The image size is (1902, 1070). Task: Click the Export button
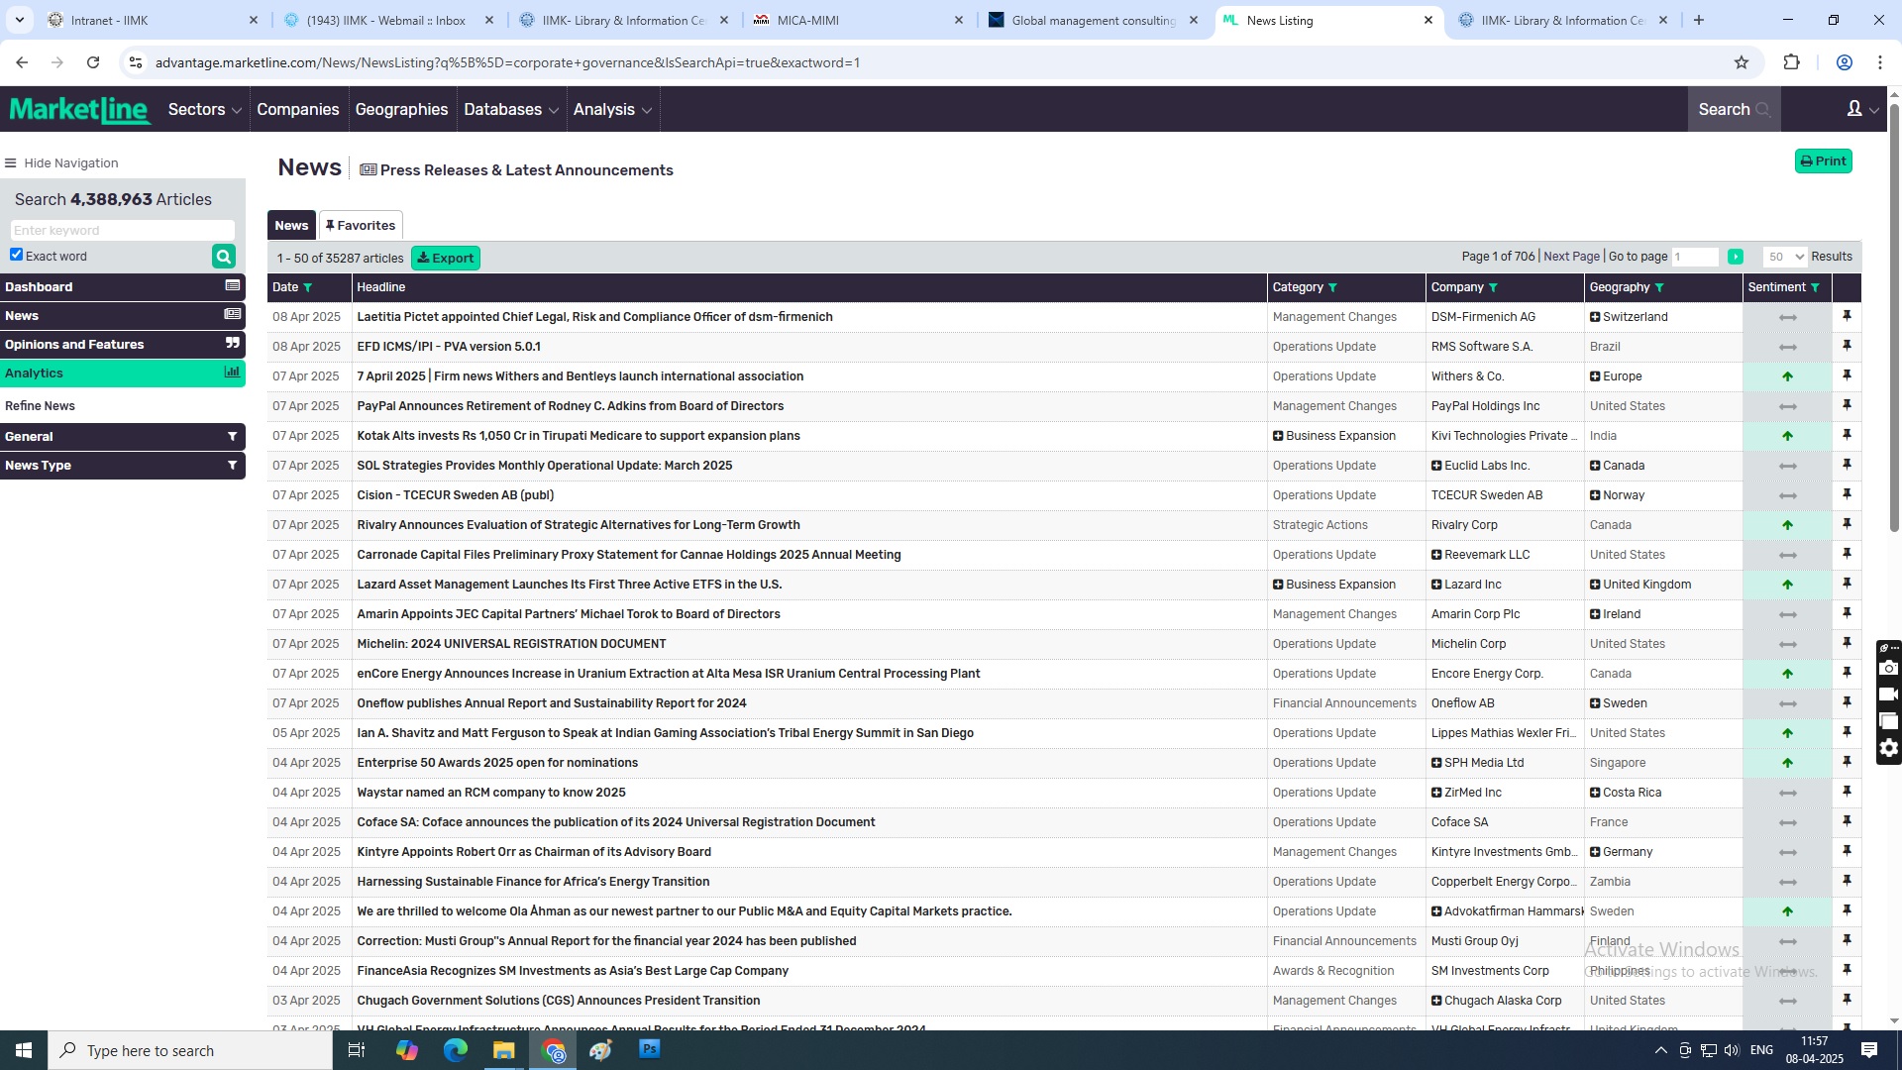(x=446, y=258)
